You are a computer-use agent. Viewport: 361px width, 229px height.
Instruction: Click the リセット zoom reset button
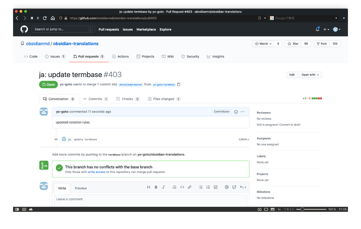[x=289, y=209]
